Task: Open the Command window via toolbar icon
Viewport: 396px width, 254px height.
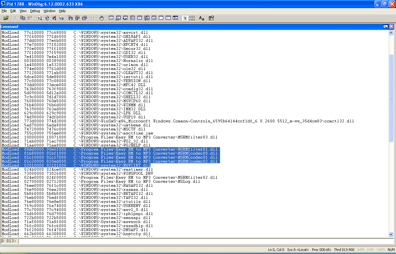Action: tap(111, 18)
